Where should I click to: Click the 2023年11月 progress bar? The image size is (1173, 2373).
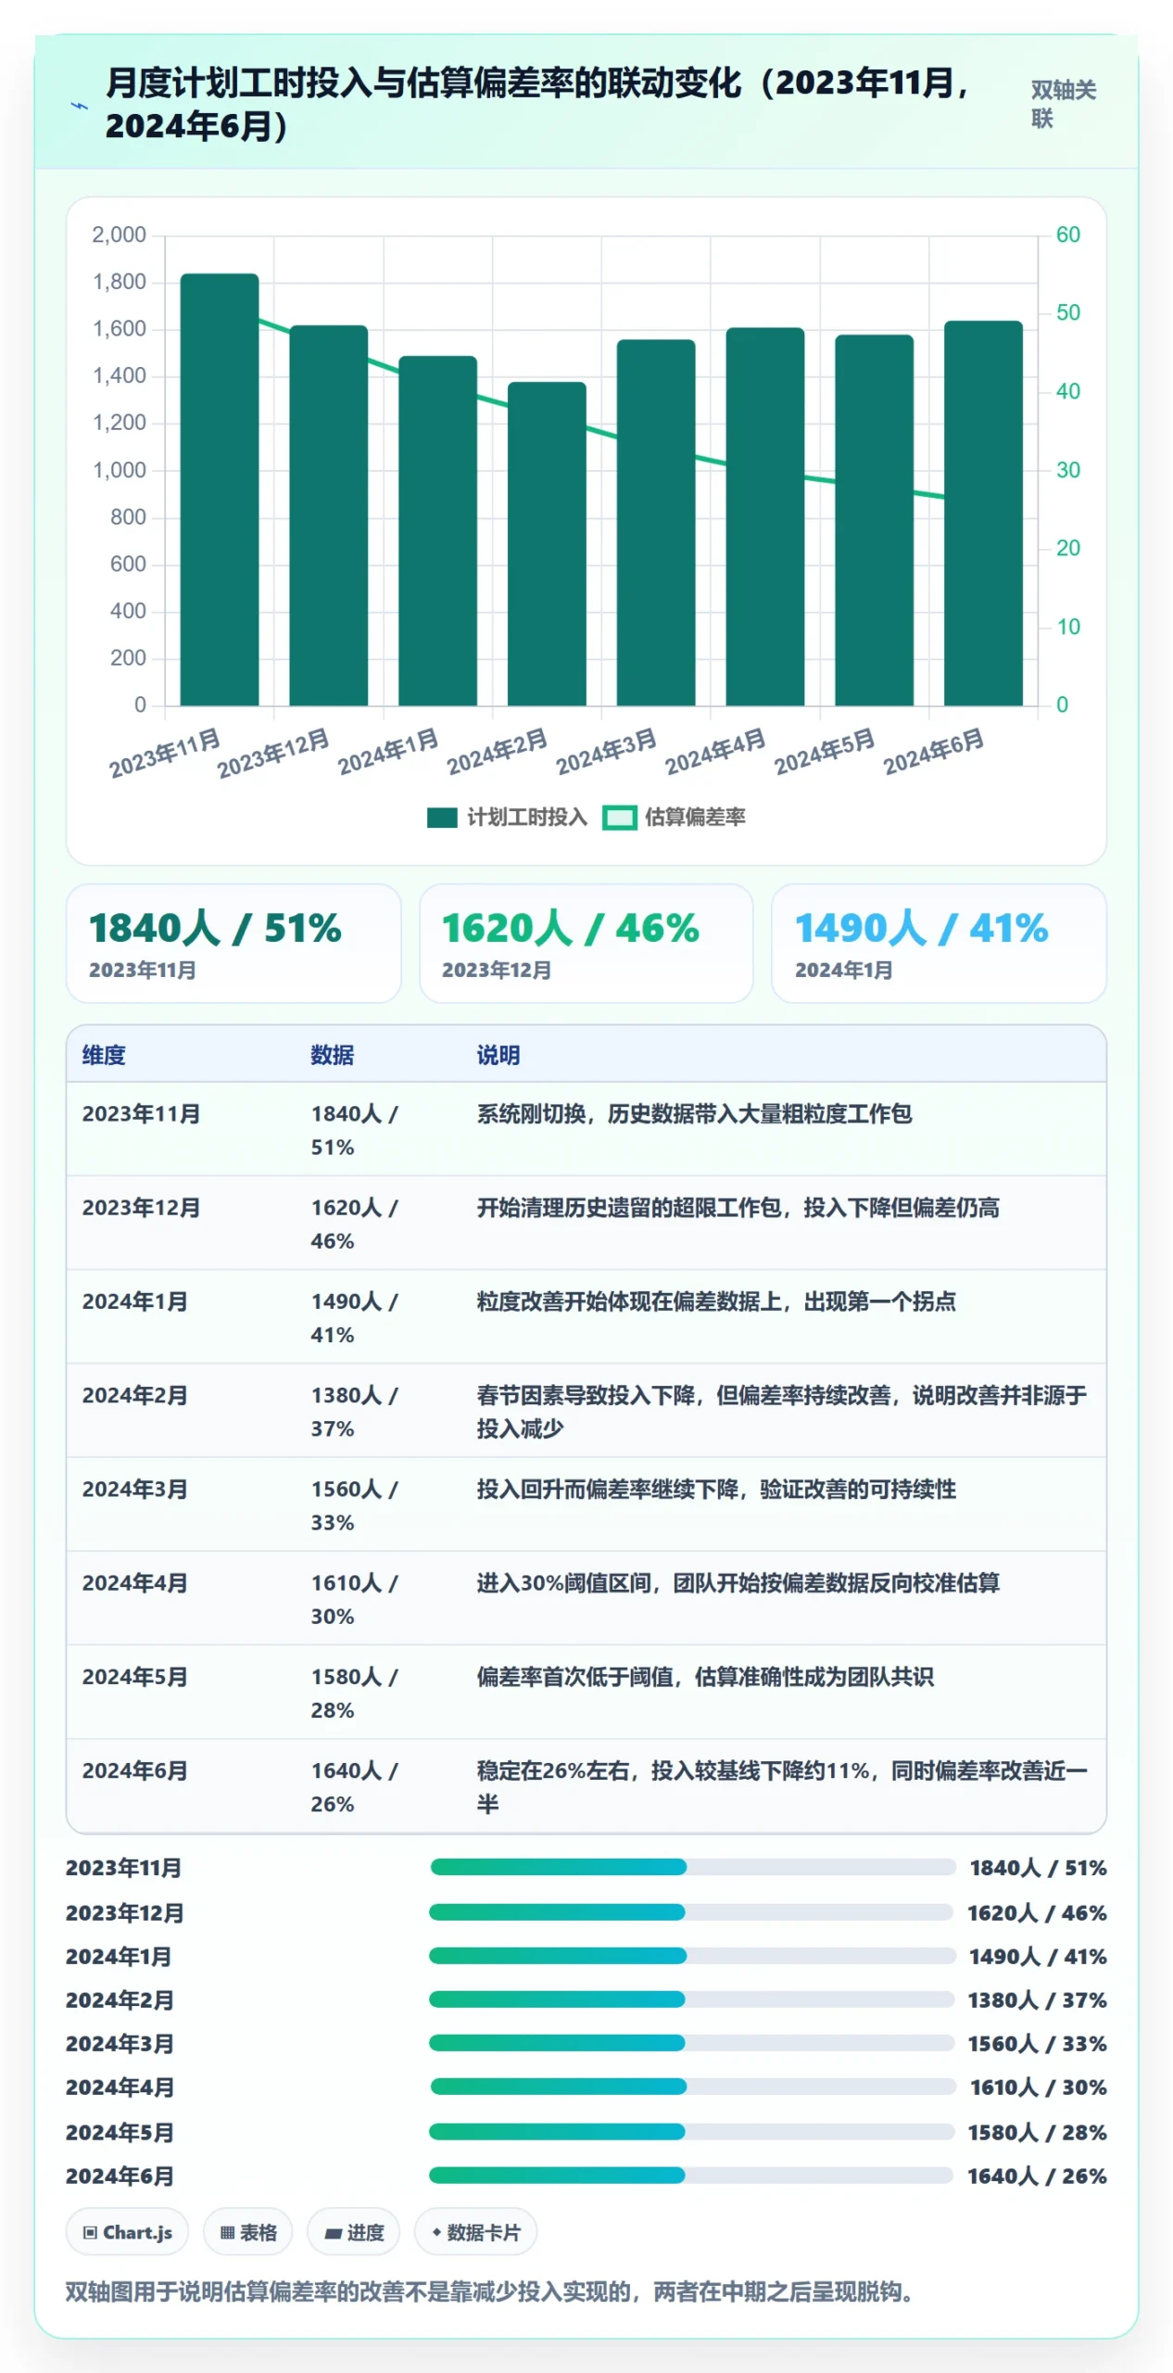[x=693, y=1867]
